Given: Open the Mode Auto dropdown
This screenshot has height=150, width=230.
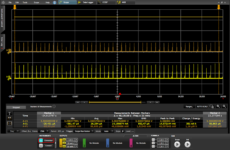Looking at the screenshot, I should (108, 131).
